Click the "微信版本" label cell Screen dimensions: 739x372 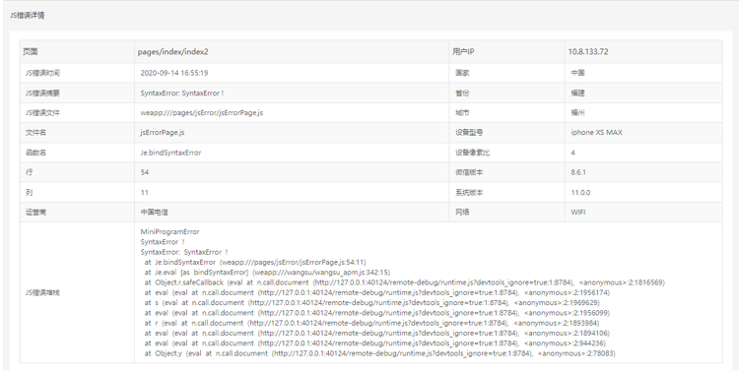[506, 172]
